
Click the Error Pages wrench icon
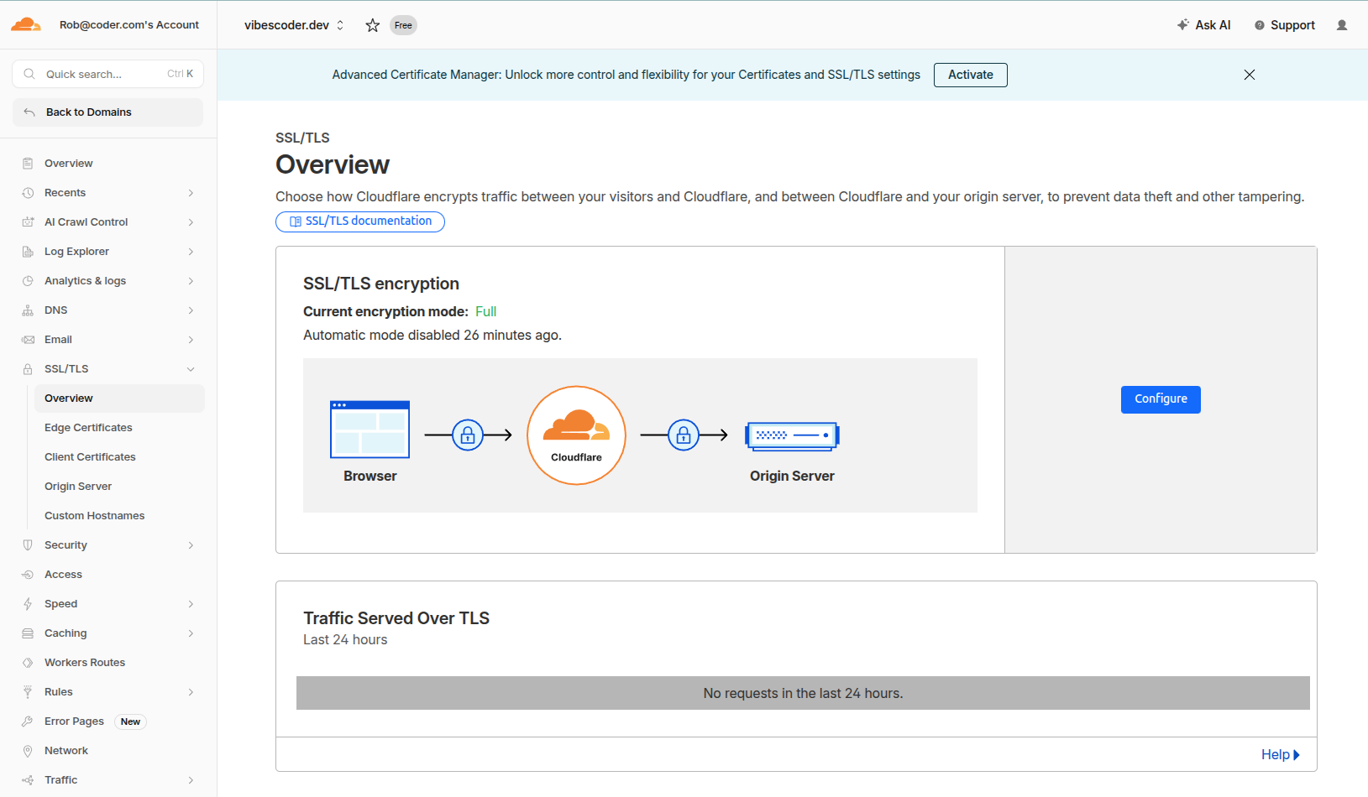pyautogui.click(x=28, y=721)
